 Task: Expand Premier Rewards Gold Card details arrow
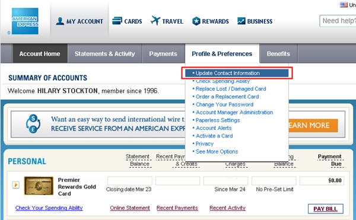[15, 185]
